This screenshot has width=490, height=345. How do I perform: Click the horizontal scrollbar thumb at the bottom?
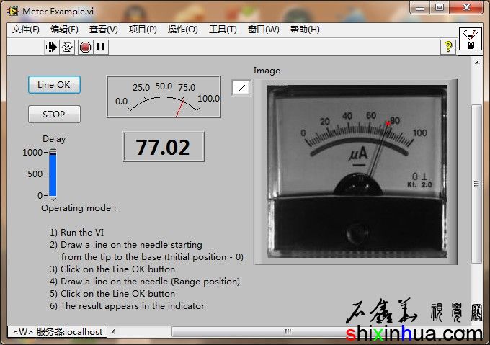click(x=288, y=332)
